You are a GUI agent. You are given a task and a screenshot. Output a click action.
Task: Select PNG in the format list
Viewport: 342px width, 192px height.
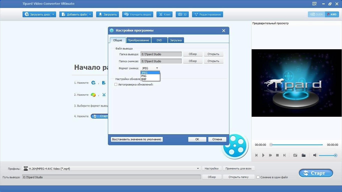pos(150,76)
